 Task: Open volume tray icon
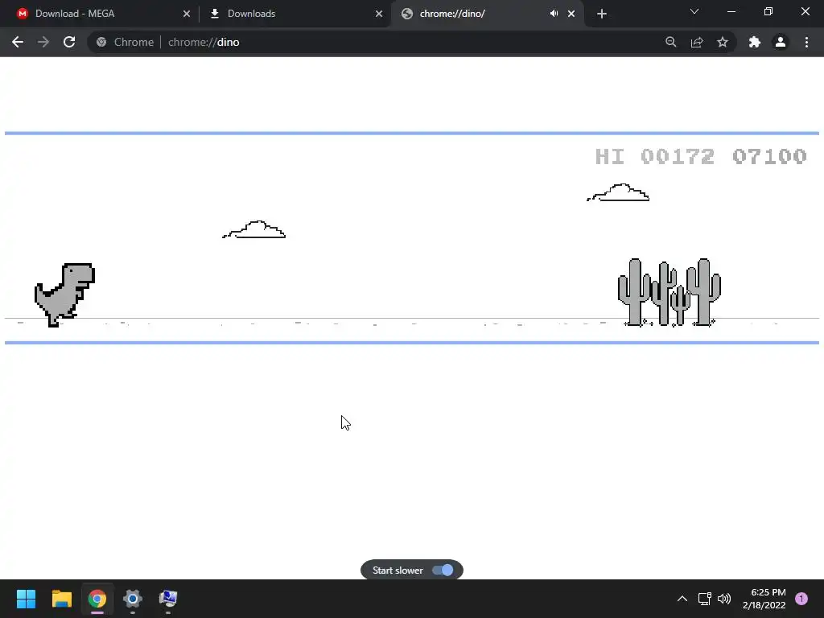pyautogui.click(x=724, y=599)
